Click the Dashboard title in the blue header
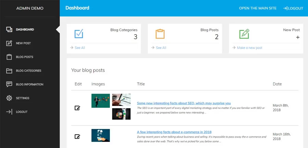This screenshot has width=308, height=148. coord(77,8)
